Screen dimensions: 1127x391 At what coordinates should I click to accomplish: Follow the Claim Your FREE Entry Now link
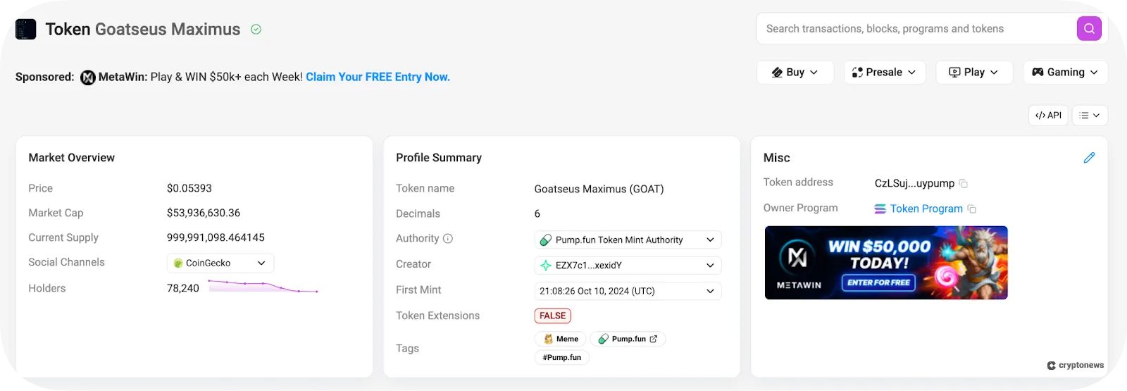pos(378,77)
